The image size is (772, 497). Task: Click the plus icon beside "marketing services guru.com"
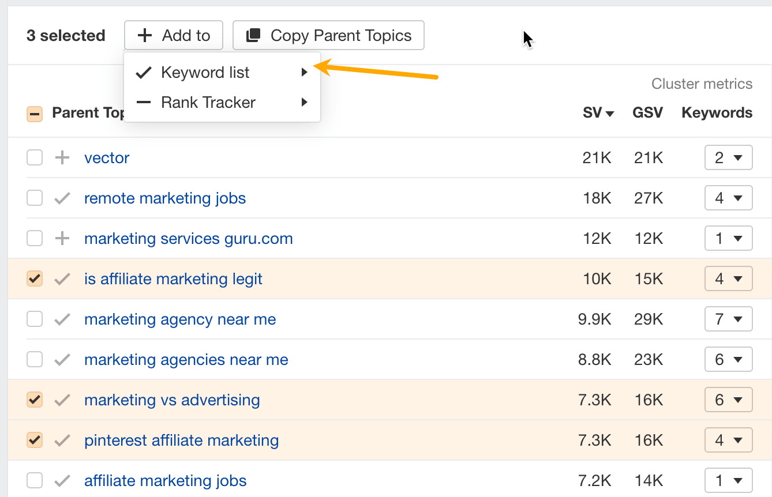[x=61, y=238]
